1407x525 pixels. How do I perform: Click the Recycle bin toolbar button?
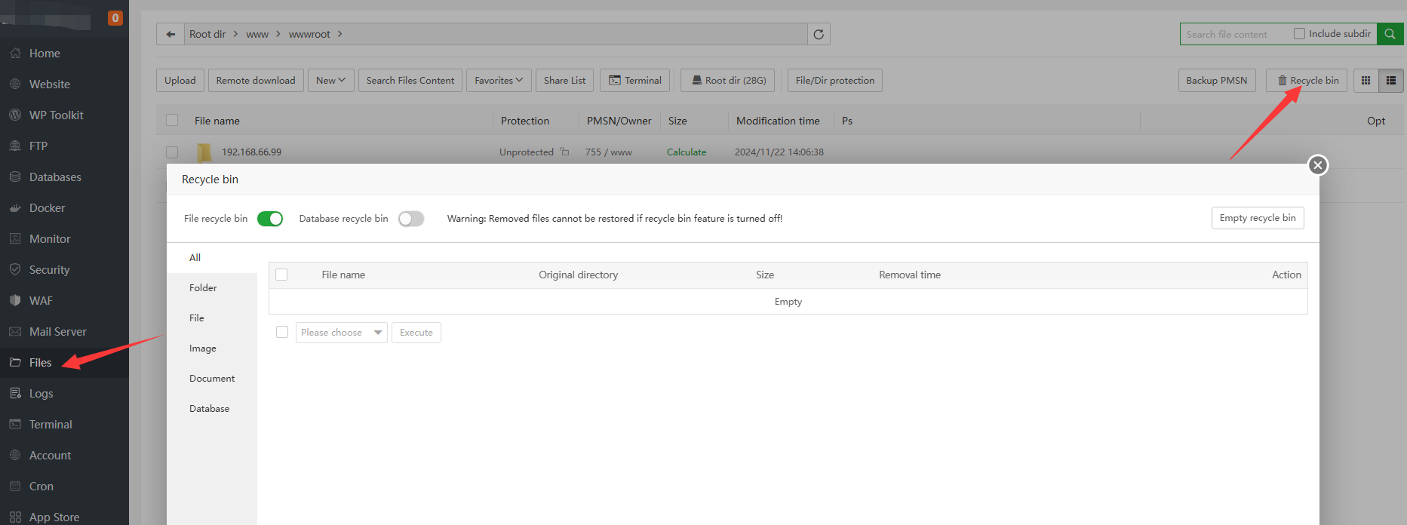(1307, 81)
